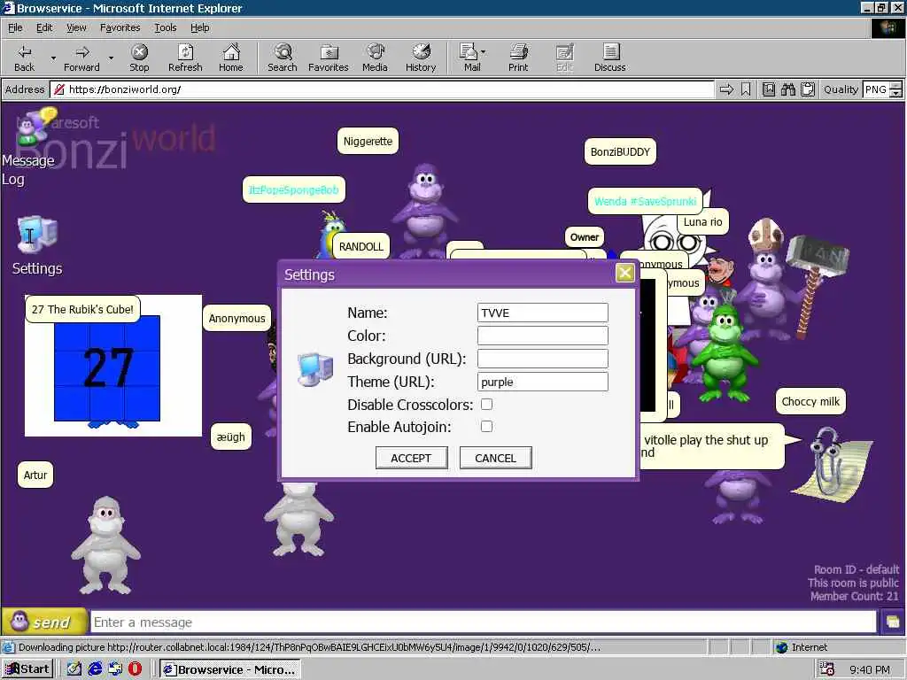Click the Go arrow next to address bar
The width and height of the screenshot is (907, 680).
point(726,89)
